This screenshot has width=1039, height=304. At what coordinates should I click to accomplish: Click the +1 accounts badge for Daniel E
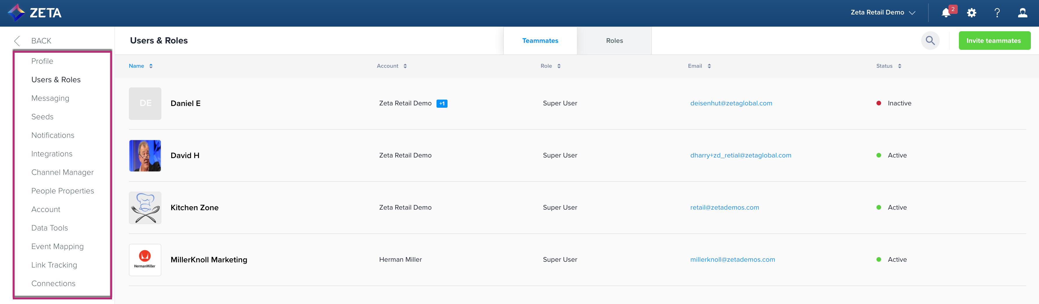tap(442, 104)
